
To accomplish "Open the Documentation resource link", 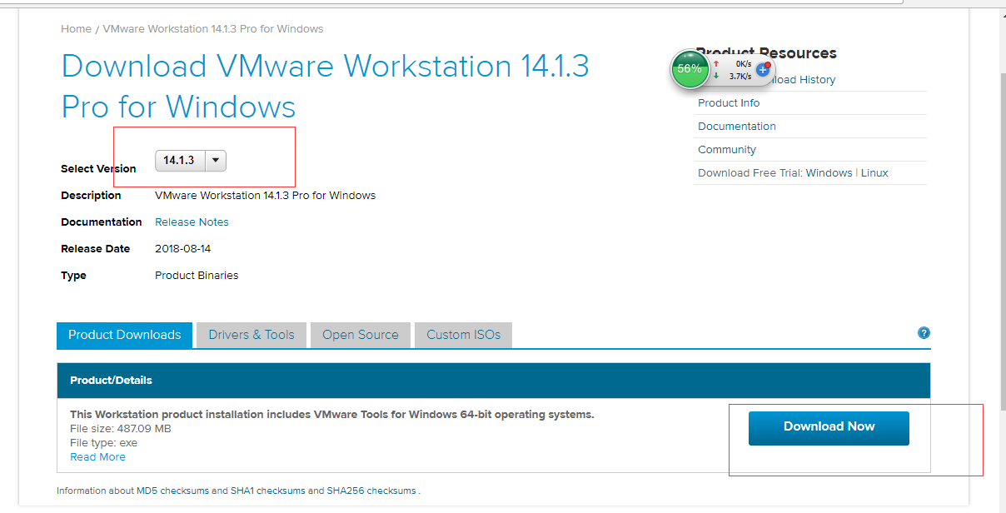I will point(737,127).
